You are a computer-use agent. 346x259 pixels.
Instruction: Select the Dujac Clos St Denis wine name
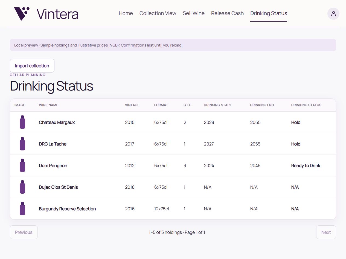pos(58,187)
